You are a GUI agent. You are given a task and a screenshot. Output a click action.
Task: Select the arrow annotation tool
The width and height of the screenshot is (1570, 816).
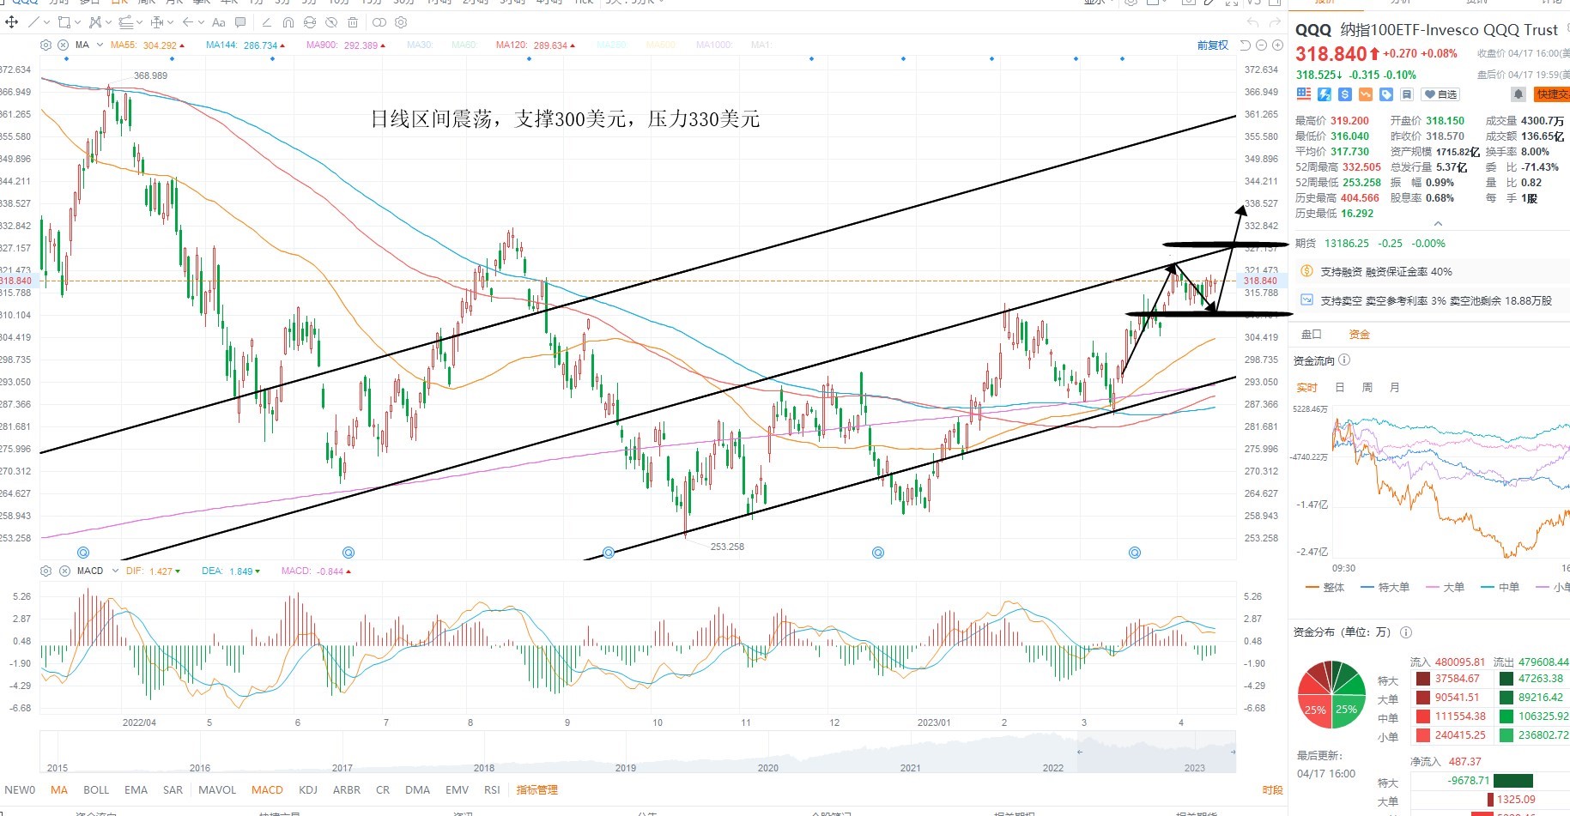click(x=188, y=22)
